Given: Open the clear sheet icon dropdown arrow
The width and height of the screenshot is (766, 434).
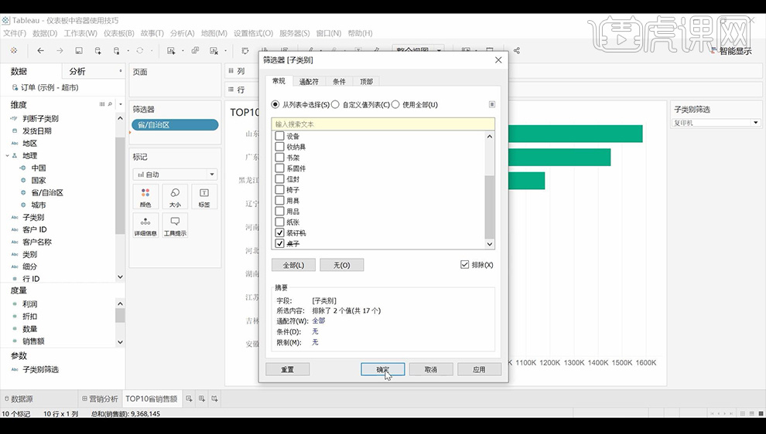Looking at the screenshot, I should [x=225, y=50].
